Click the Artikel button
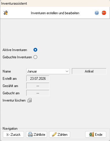The image size is (110, 141). pyautogui.click(x=89, y=71)
